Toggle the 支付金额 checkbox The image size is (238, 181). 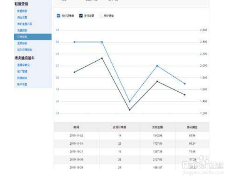pos(81,16)
